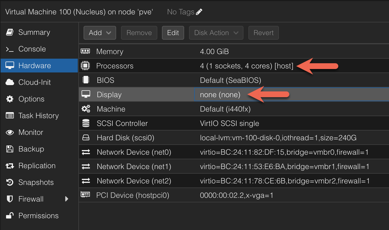This screenshot has width=389, height=230.
Task: Open the Snapshots section
Action: point(36,182)
